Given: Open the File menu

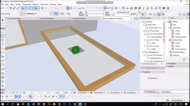Looking at the screenshot, I should pyautogui.click(x=2, y=4).
